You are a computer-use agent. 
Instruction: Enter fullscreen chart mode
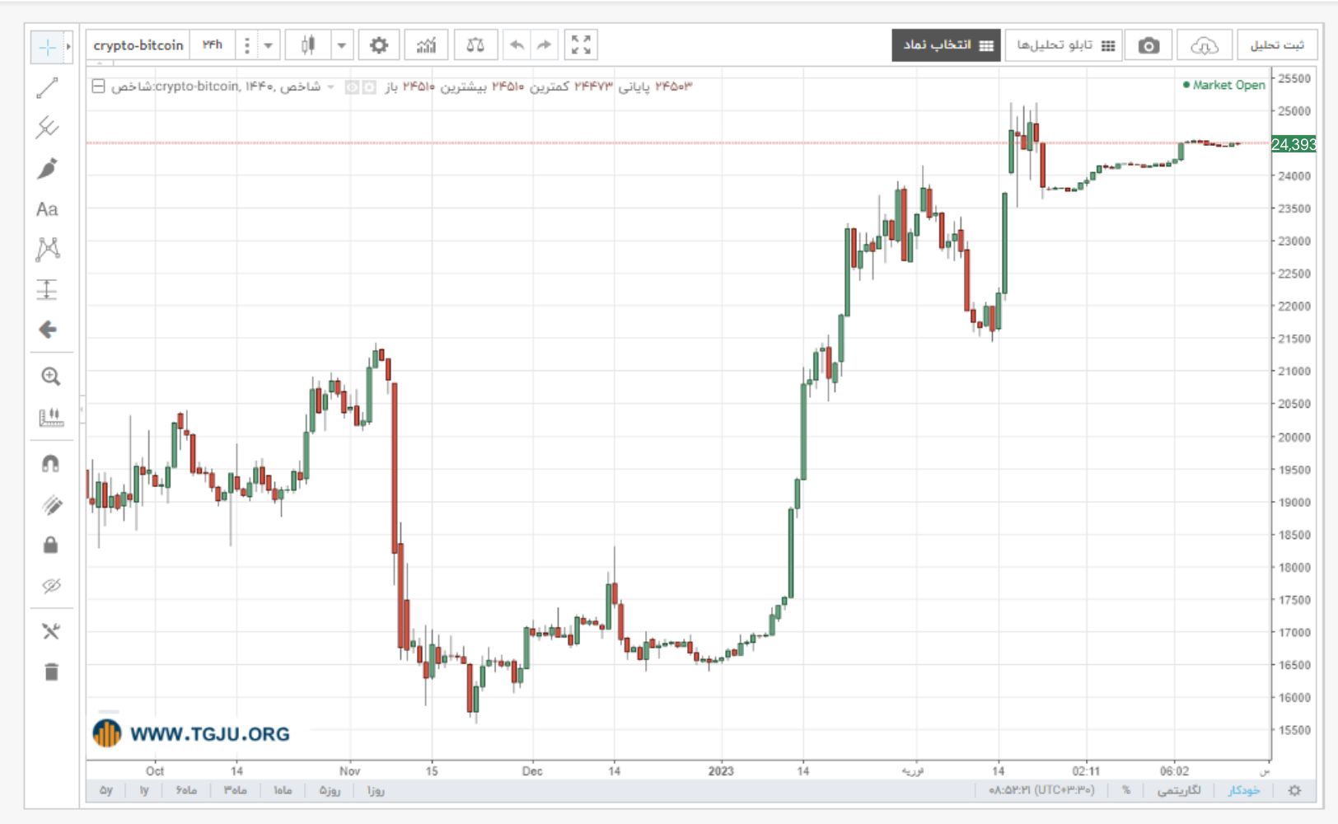pos(581,45)
